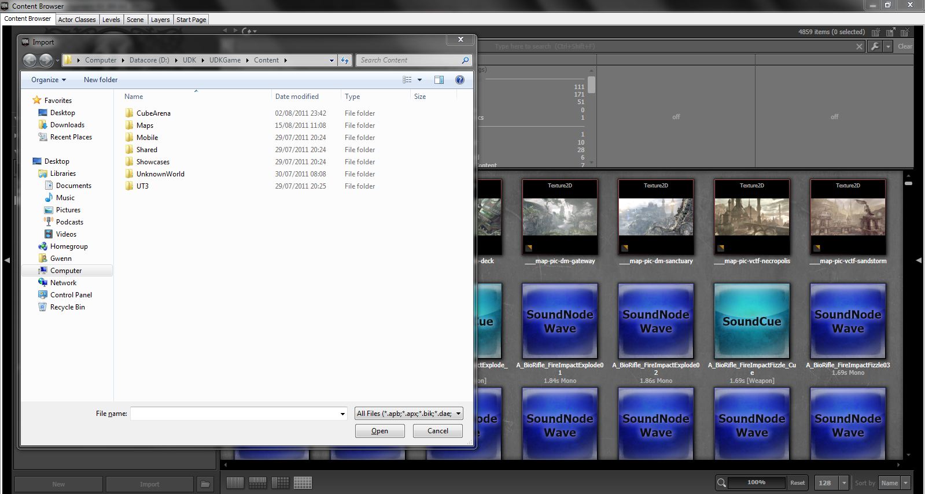This screenshot has width=925, height=494.
Task: Click the refresh button beside address bar
Action: 345,60
